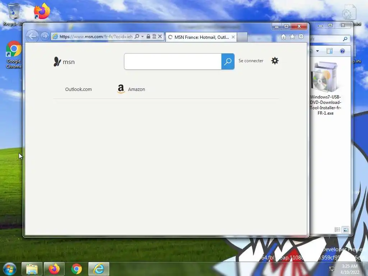
Task: Open the favorites star icon
Action: (x=292, y=37)
